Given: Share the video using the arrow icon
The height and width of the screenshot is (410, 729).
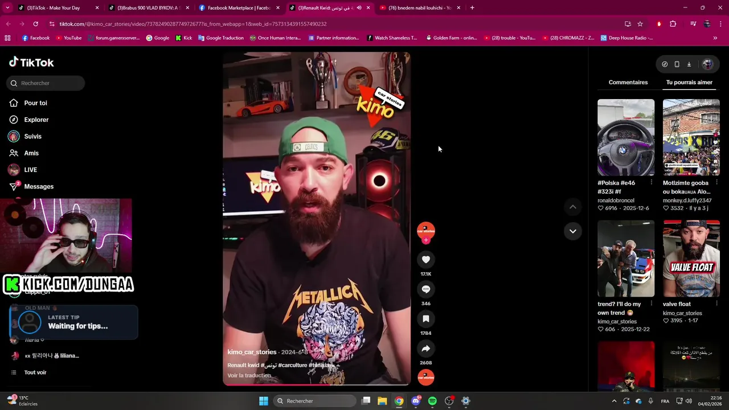Looking at the screenshot, I should (x=425, y=348).
